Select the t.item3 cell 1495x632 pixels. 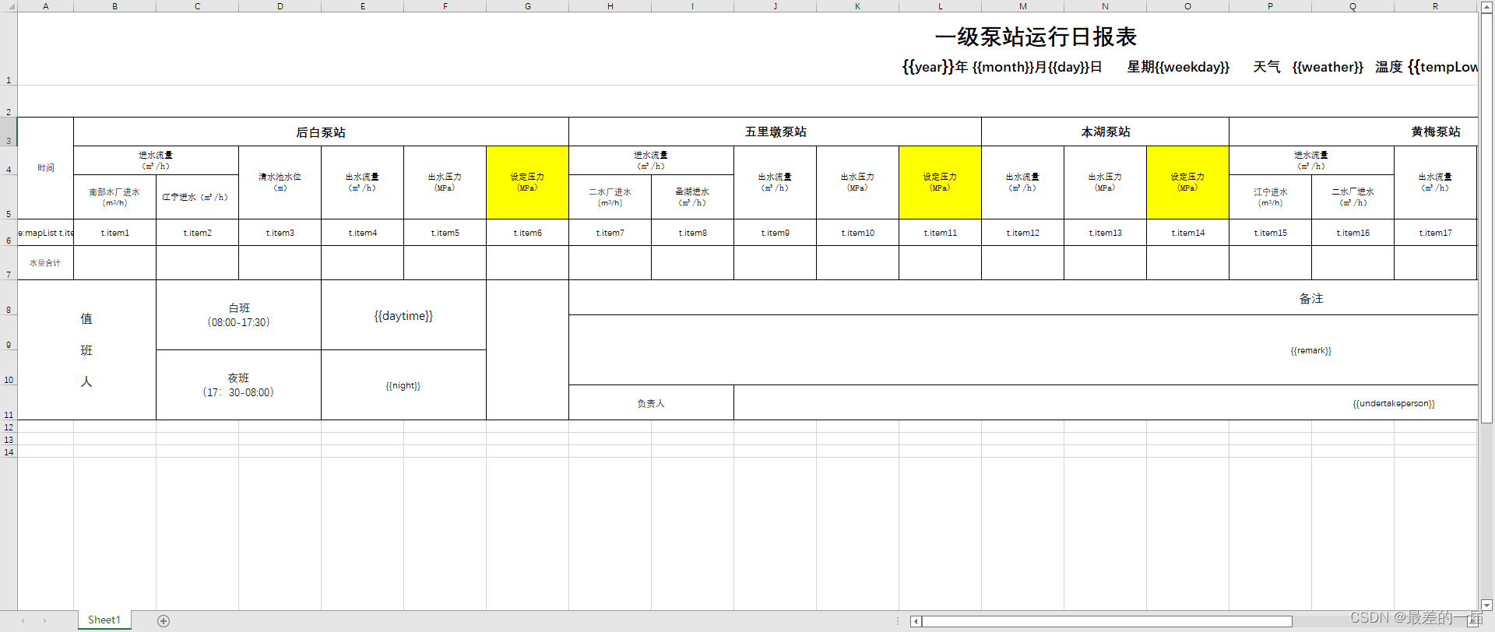(280, 233)
